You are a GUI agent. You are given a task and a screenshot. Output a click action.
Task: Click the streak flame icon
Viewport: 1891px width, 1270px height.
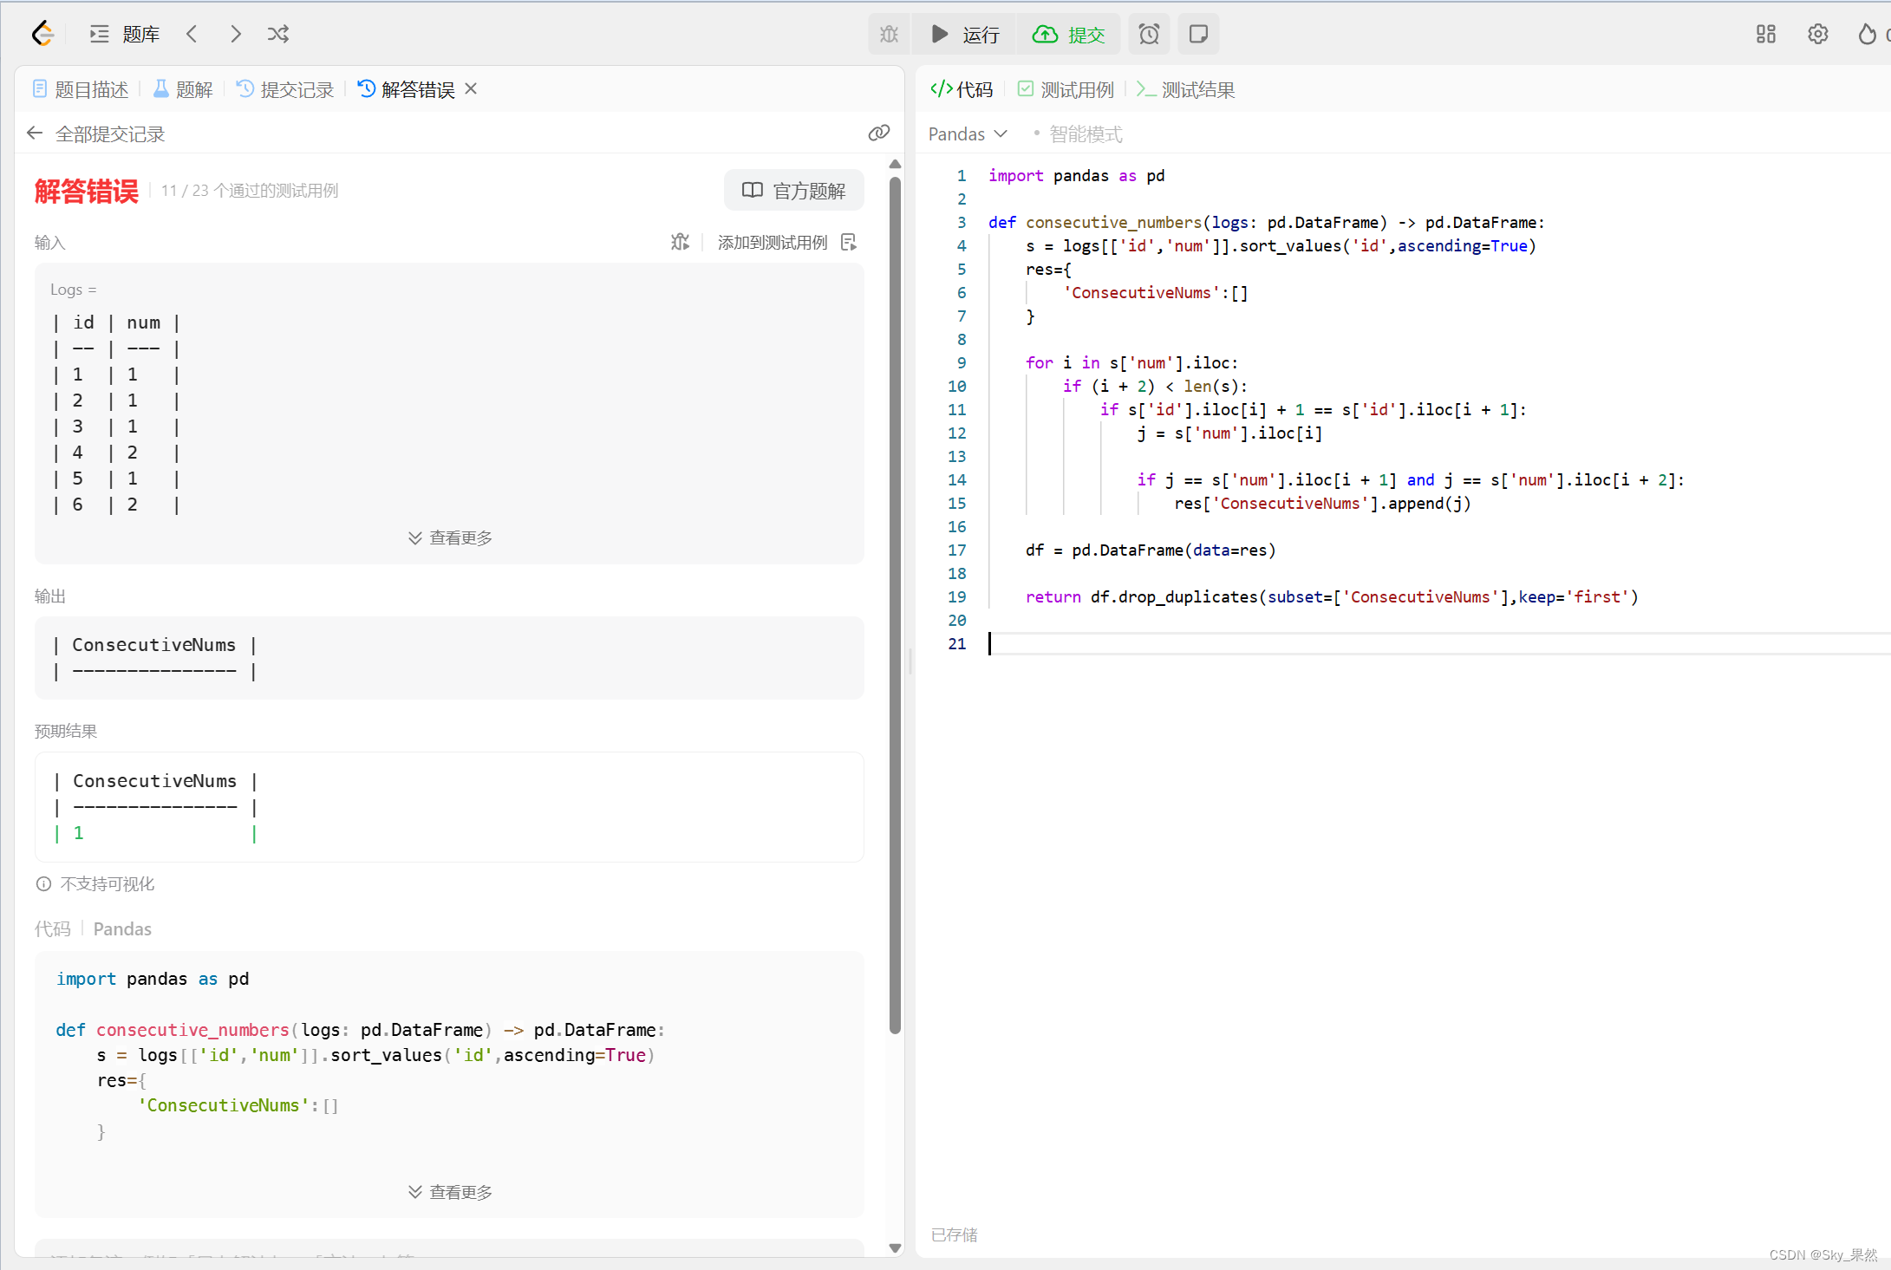pos(1866,34)
